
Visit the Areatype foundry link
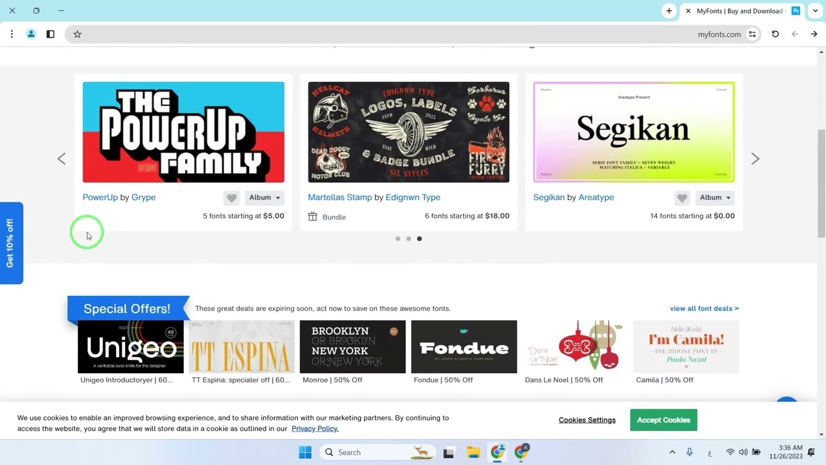point(596,197)
